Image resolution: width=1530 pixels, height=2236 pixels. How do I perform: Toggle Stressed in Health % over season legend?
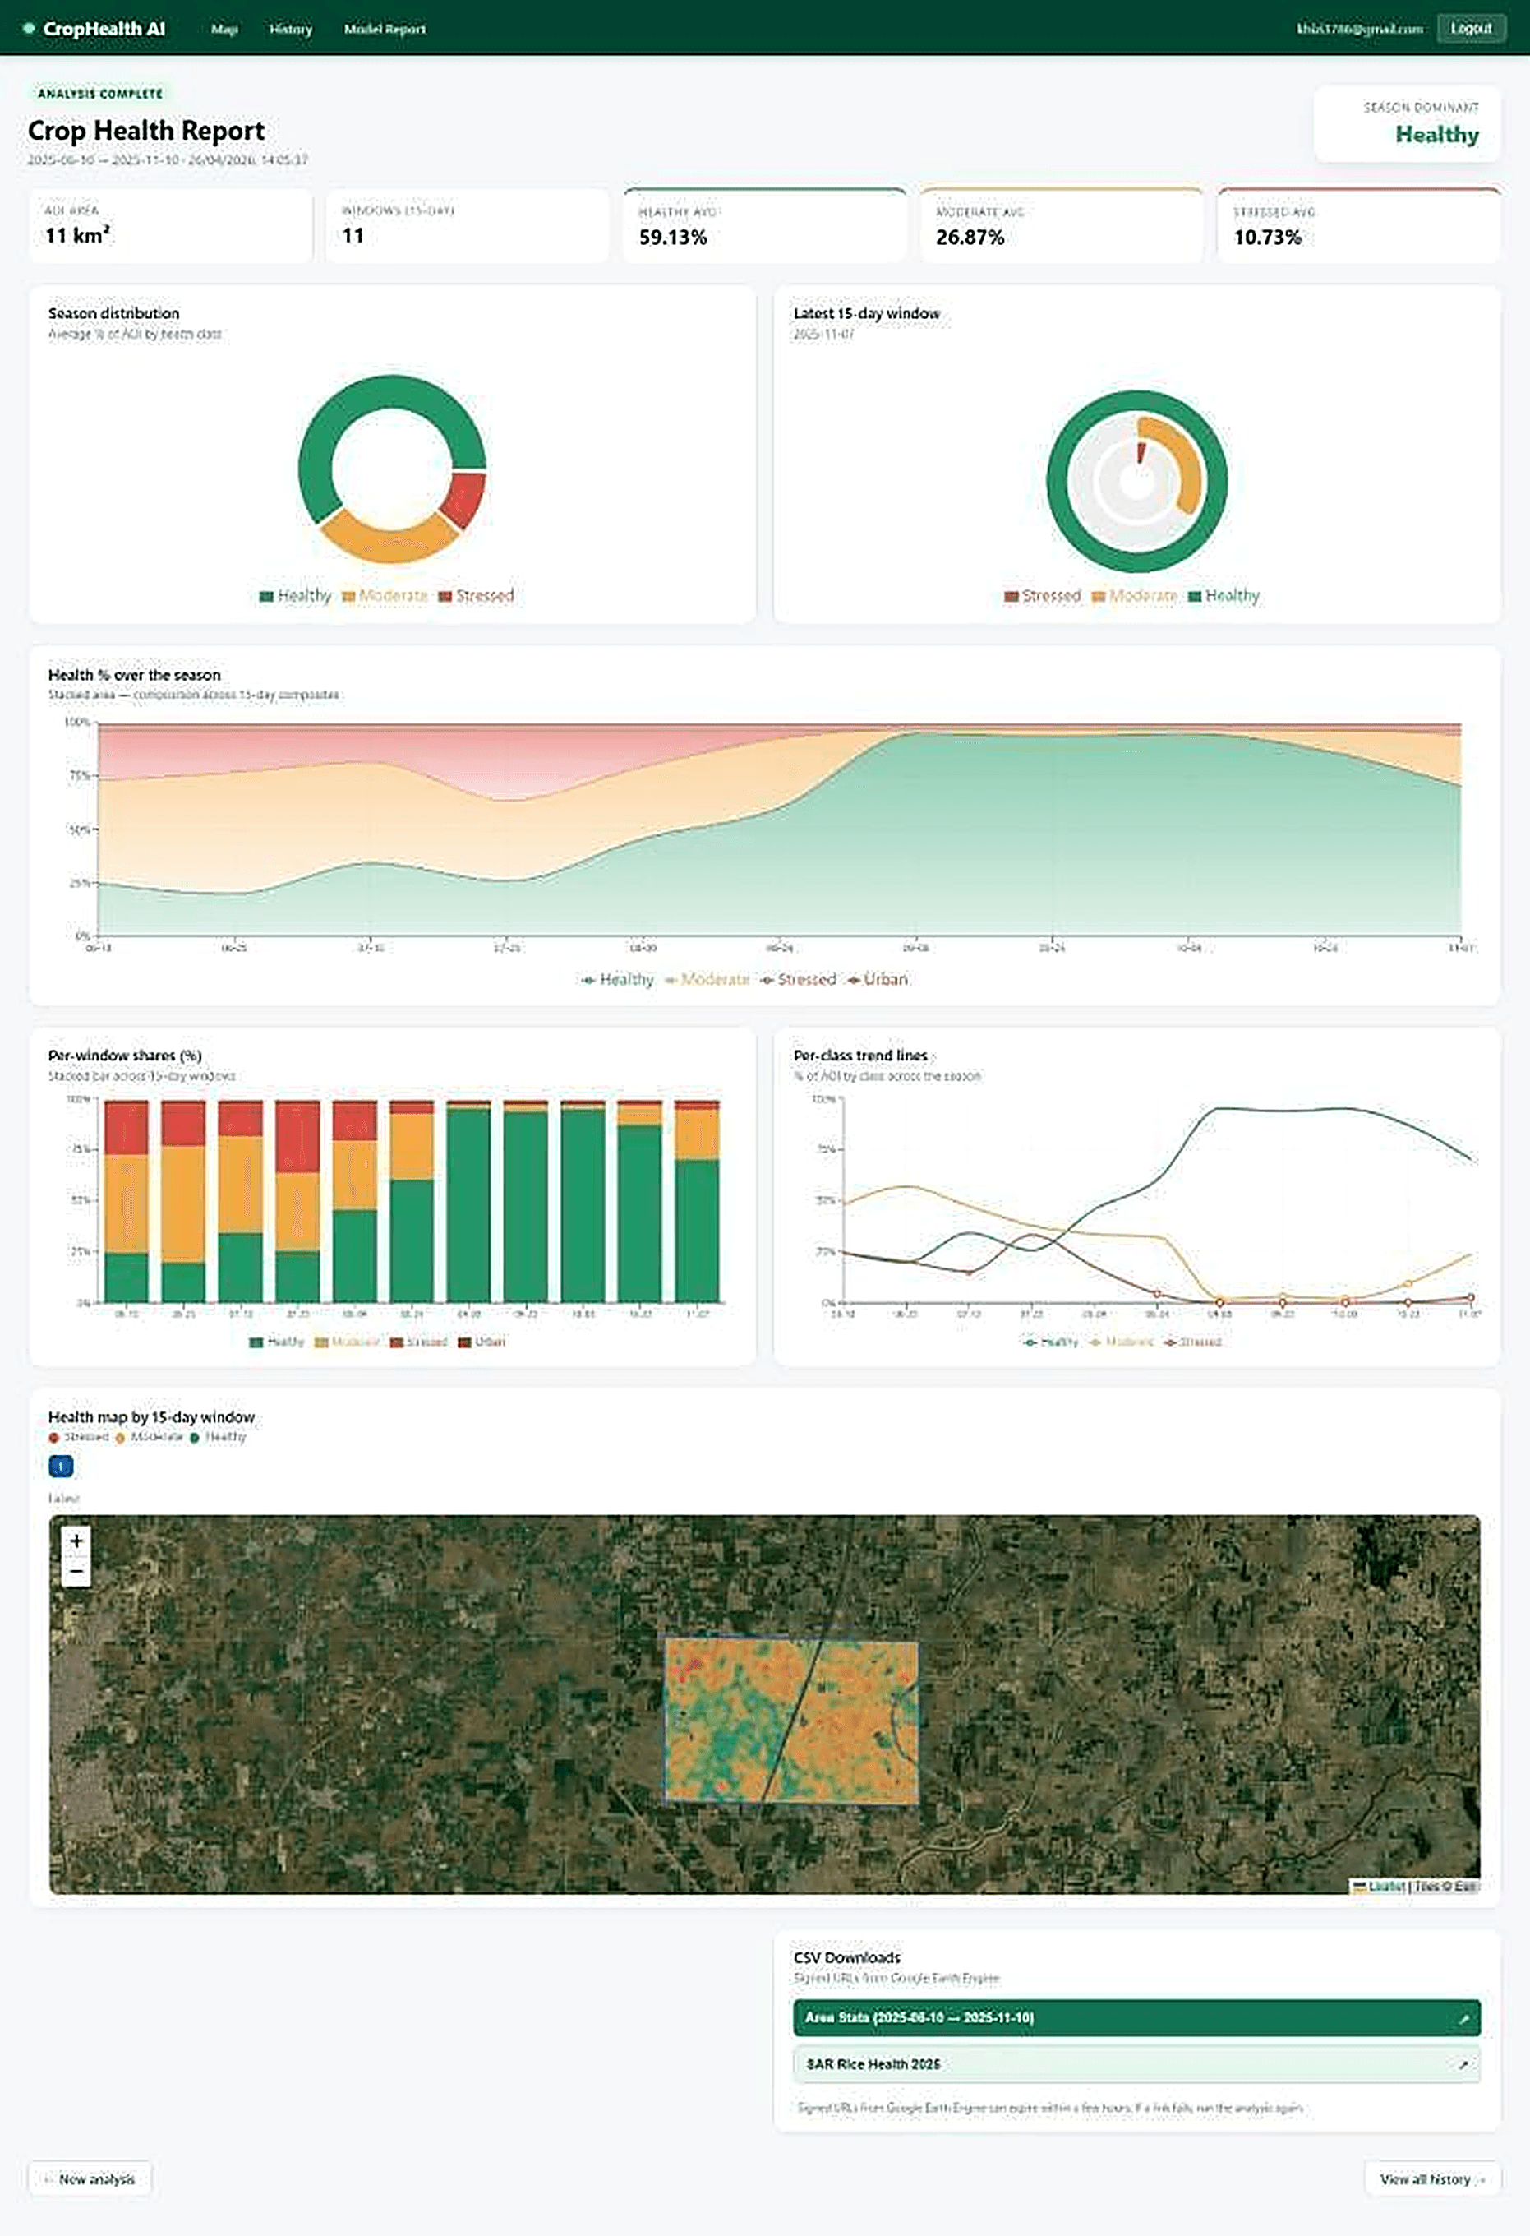(x=798, y=979)
